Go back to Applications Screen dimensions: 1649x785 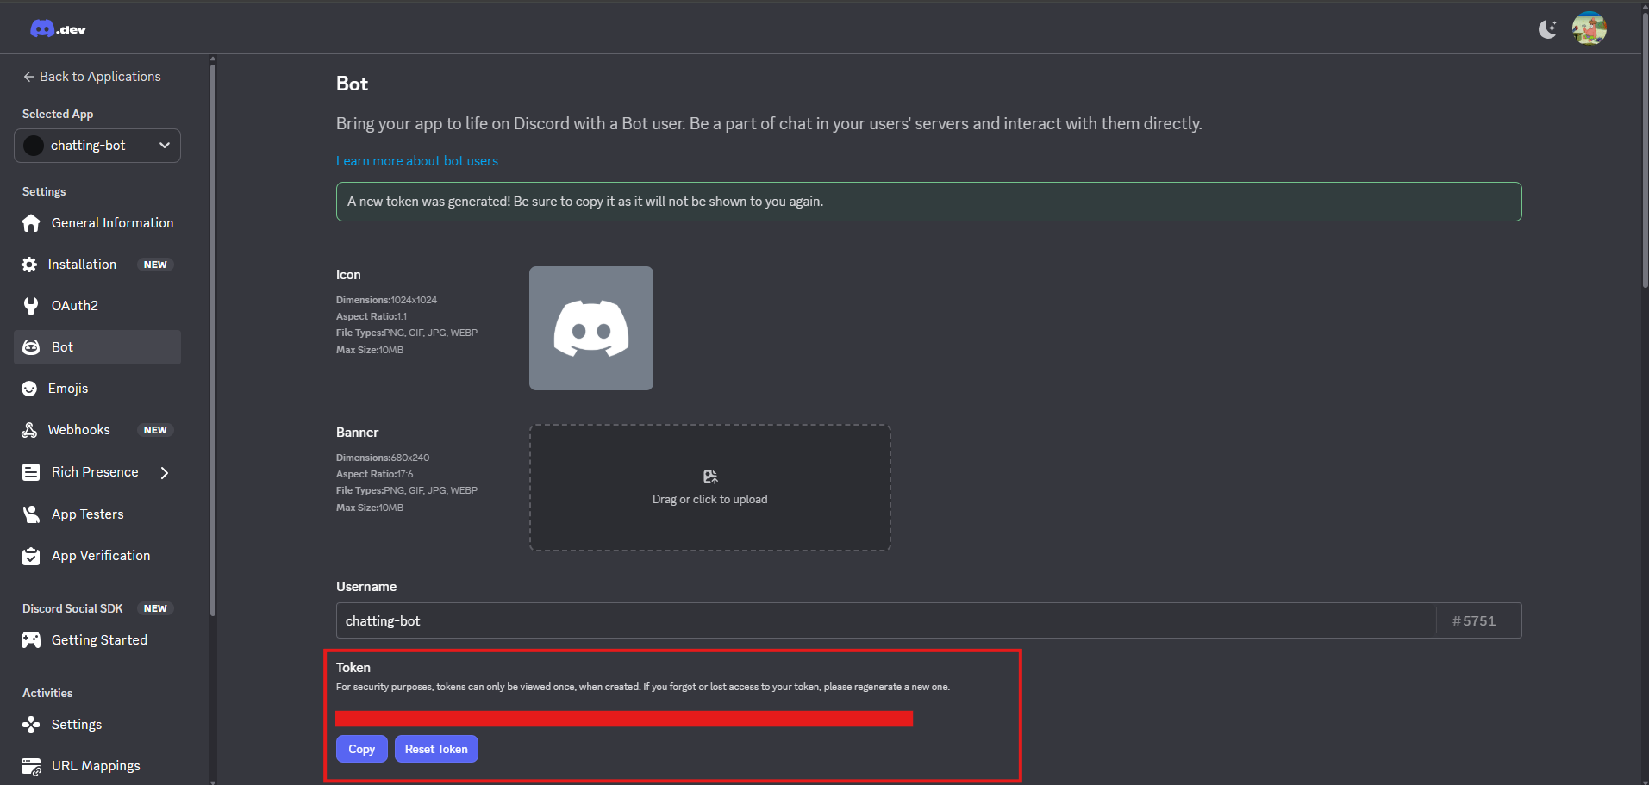92,77
